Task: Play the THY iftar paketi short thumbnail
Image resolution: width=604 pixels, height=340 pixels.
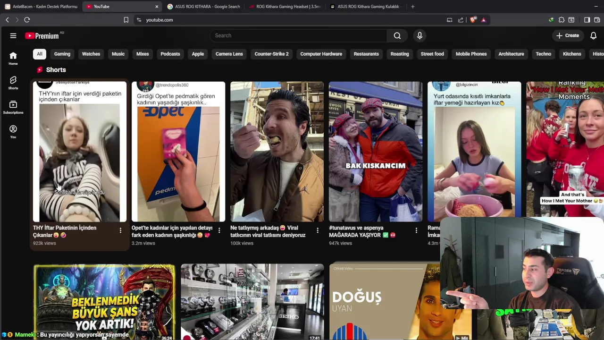Action: (80, 152)
